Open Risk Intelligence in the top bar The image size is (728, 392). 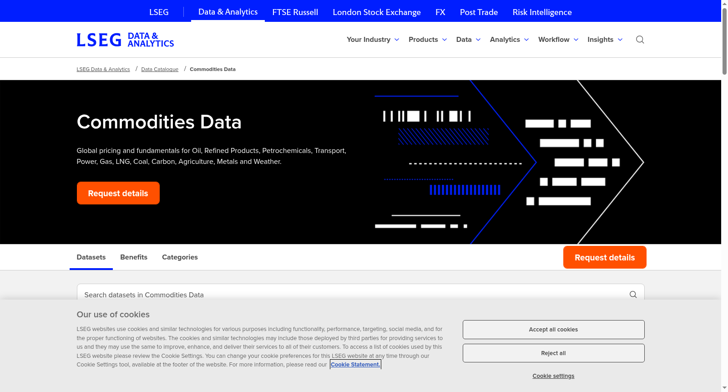542,12
